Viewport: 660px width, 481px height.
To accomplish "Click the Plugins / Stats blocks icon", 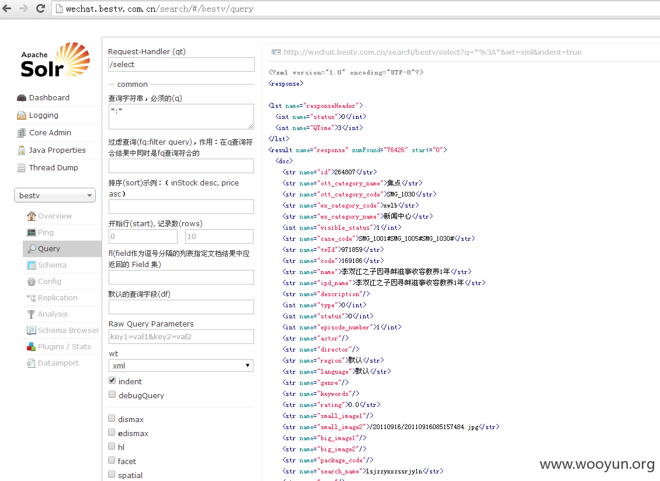I will click(32, 346).
